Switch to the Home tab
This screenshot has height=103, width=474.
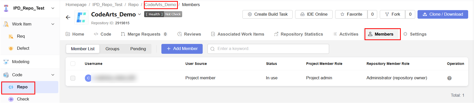[x=75, y=34]
